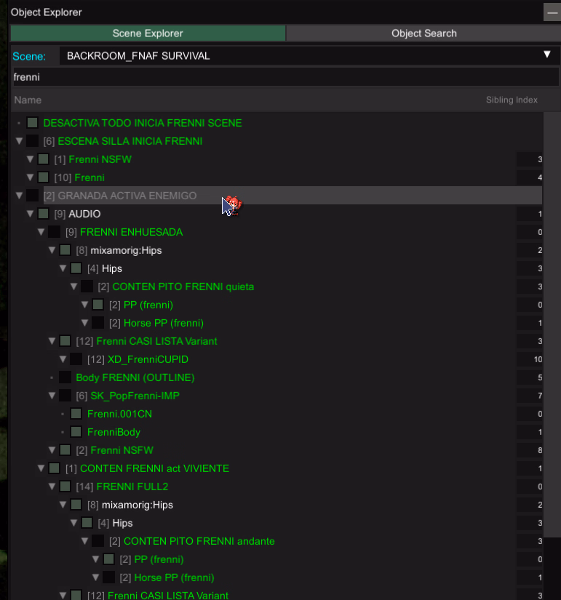The height and width of the screenshot is (600, 561).
Task: Open the FrenniBody object
Action: tap(114, 432)
